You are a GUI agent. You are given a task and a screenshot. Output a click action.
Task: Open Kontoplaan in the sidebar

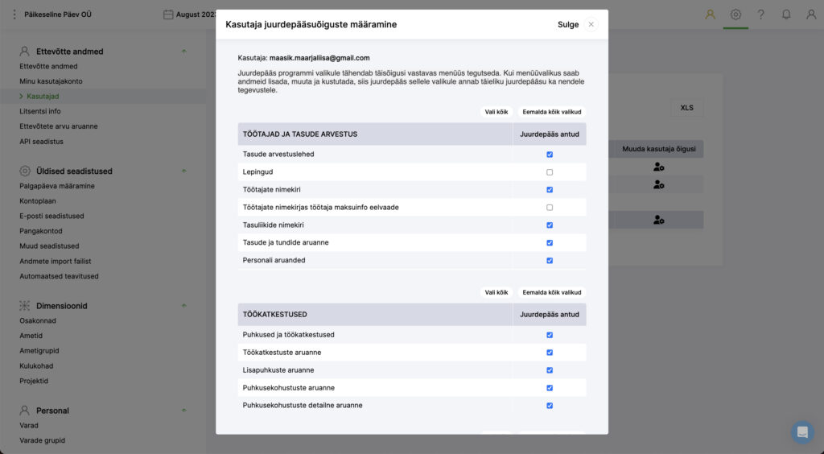[37, 200]
